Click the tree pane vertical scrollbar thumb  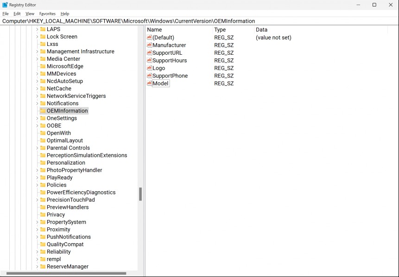pos(140,194)
